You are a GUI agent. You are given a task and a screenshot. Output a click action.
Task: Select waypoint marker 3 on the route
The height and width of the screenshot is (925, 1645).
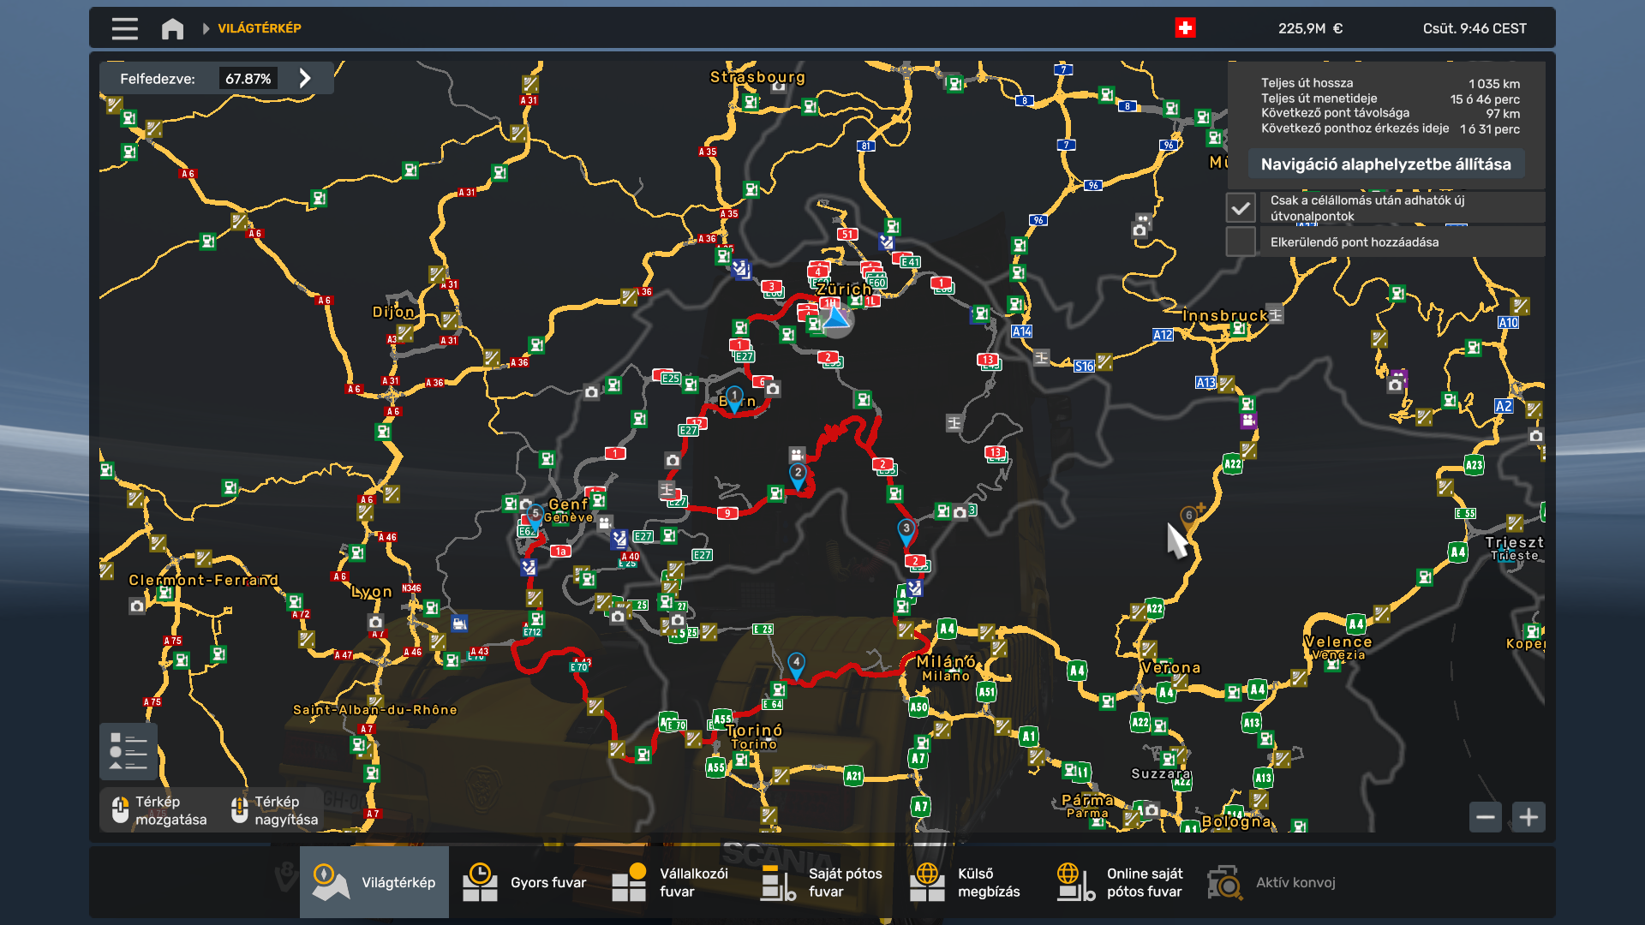906,532
